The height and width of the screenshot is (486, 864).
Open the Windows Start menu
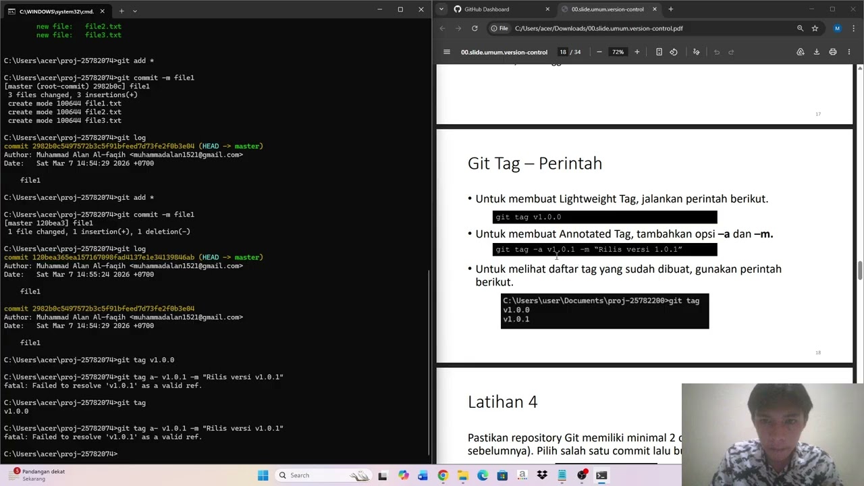[x=263, y=475]
